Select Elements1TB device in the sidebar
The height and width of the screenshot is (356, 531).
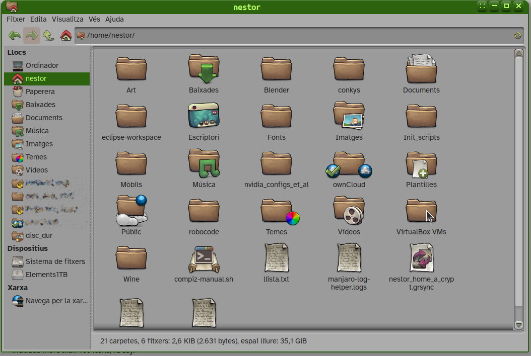pos(46,275)
